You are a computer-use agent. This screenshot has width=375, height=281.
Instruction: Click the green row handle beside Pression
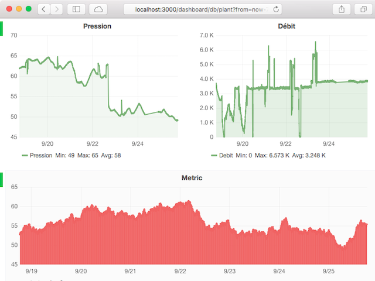point(2,28)
